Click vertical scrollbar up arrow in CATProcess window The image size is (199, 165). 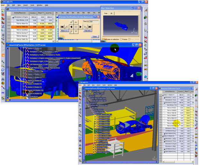tap(8, 48)
